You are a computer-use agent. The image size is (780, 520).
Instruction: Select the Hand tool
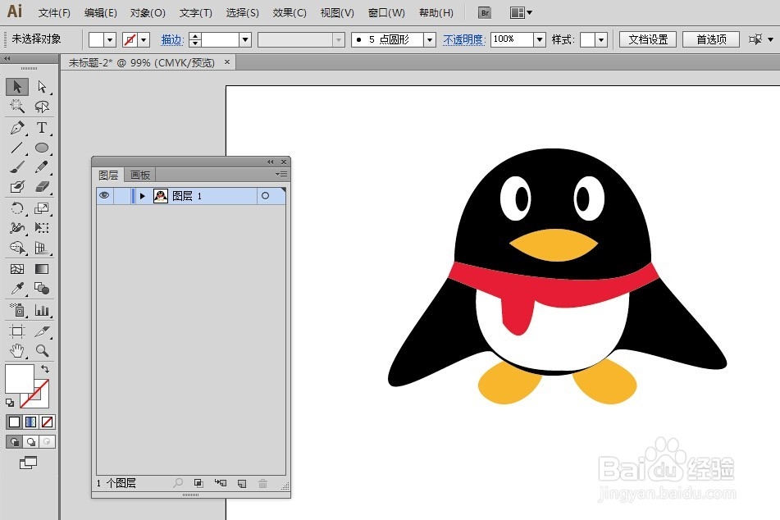17,351
